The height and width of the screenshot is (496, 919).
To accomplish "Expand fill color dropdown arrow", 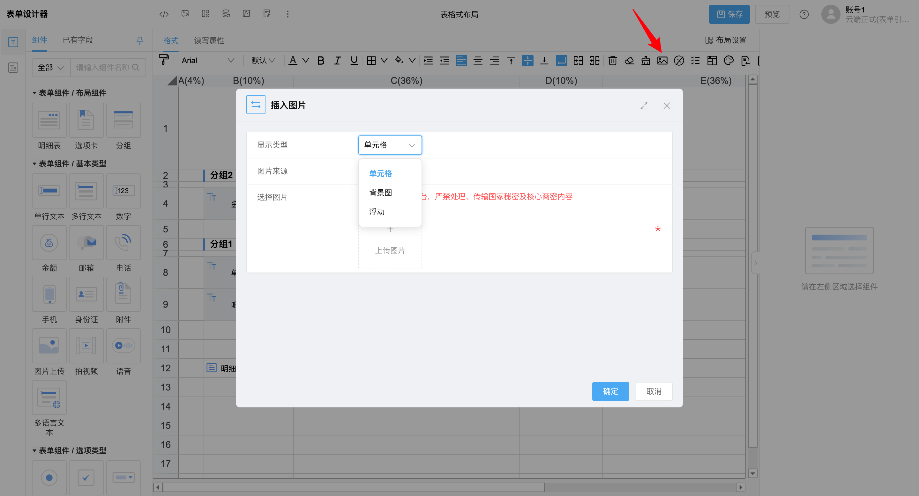I will click(412, 61).
